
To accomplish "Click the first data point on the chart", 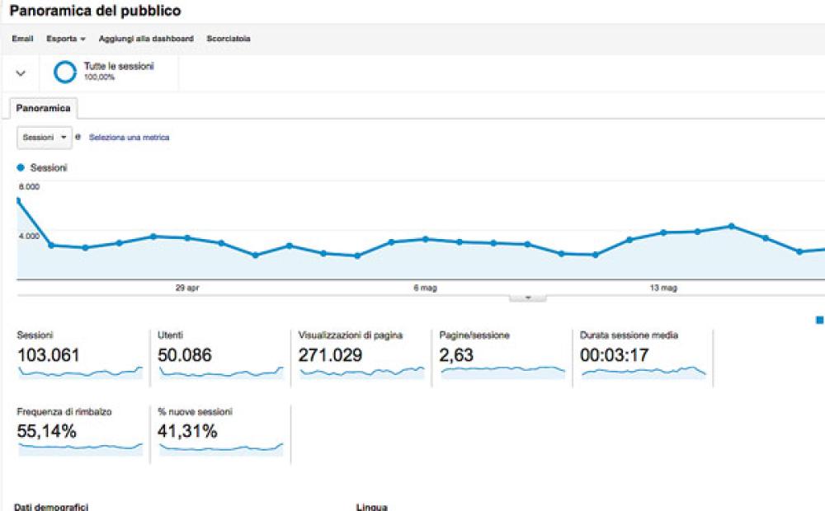I will [x=17, y=200].
